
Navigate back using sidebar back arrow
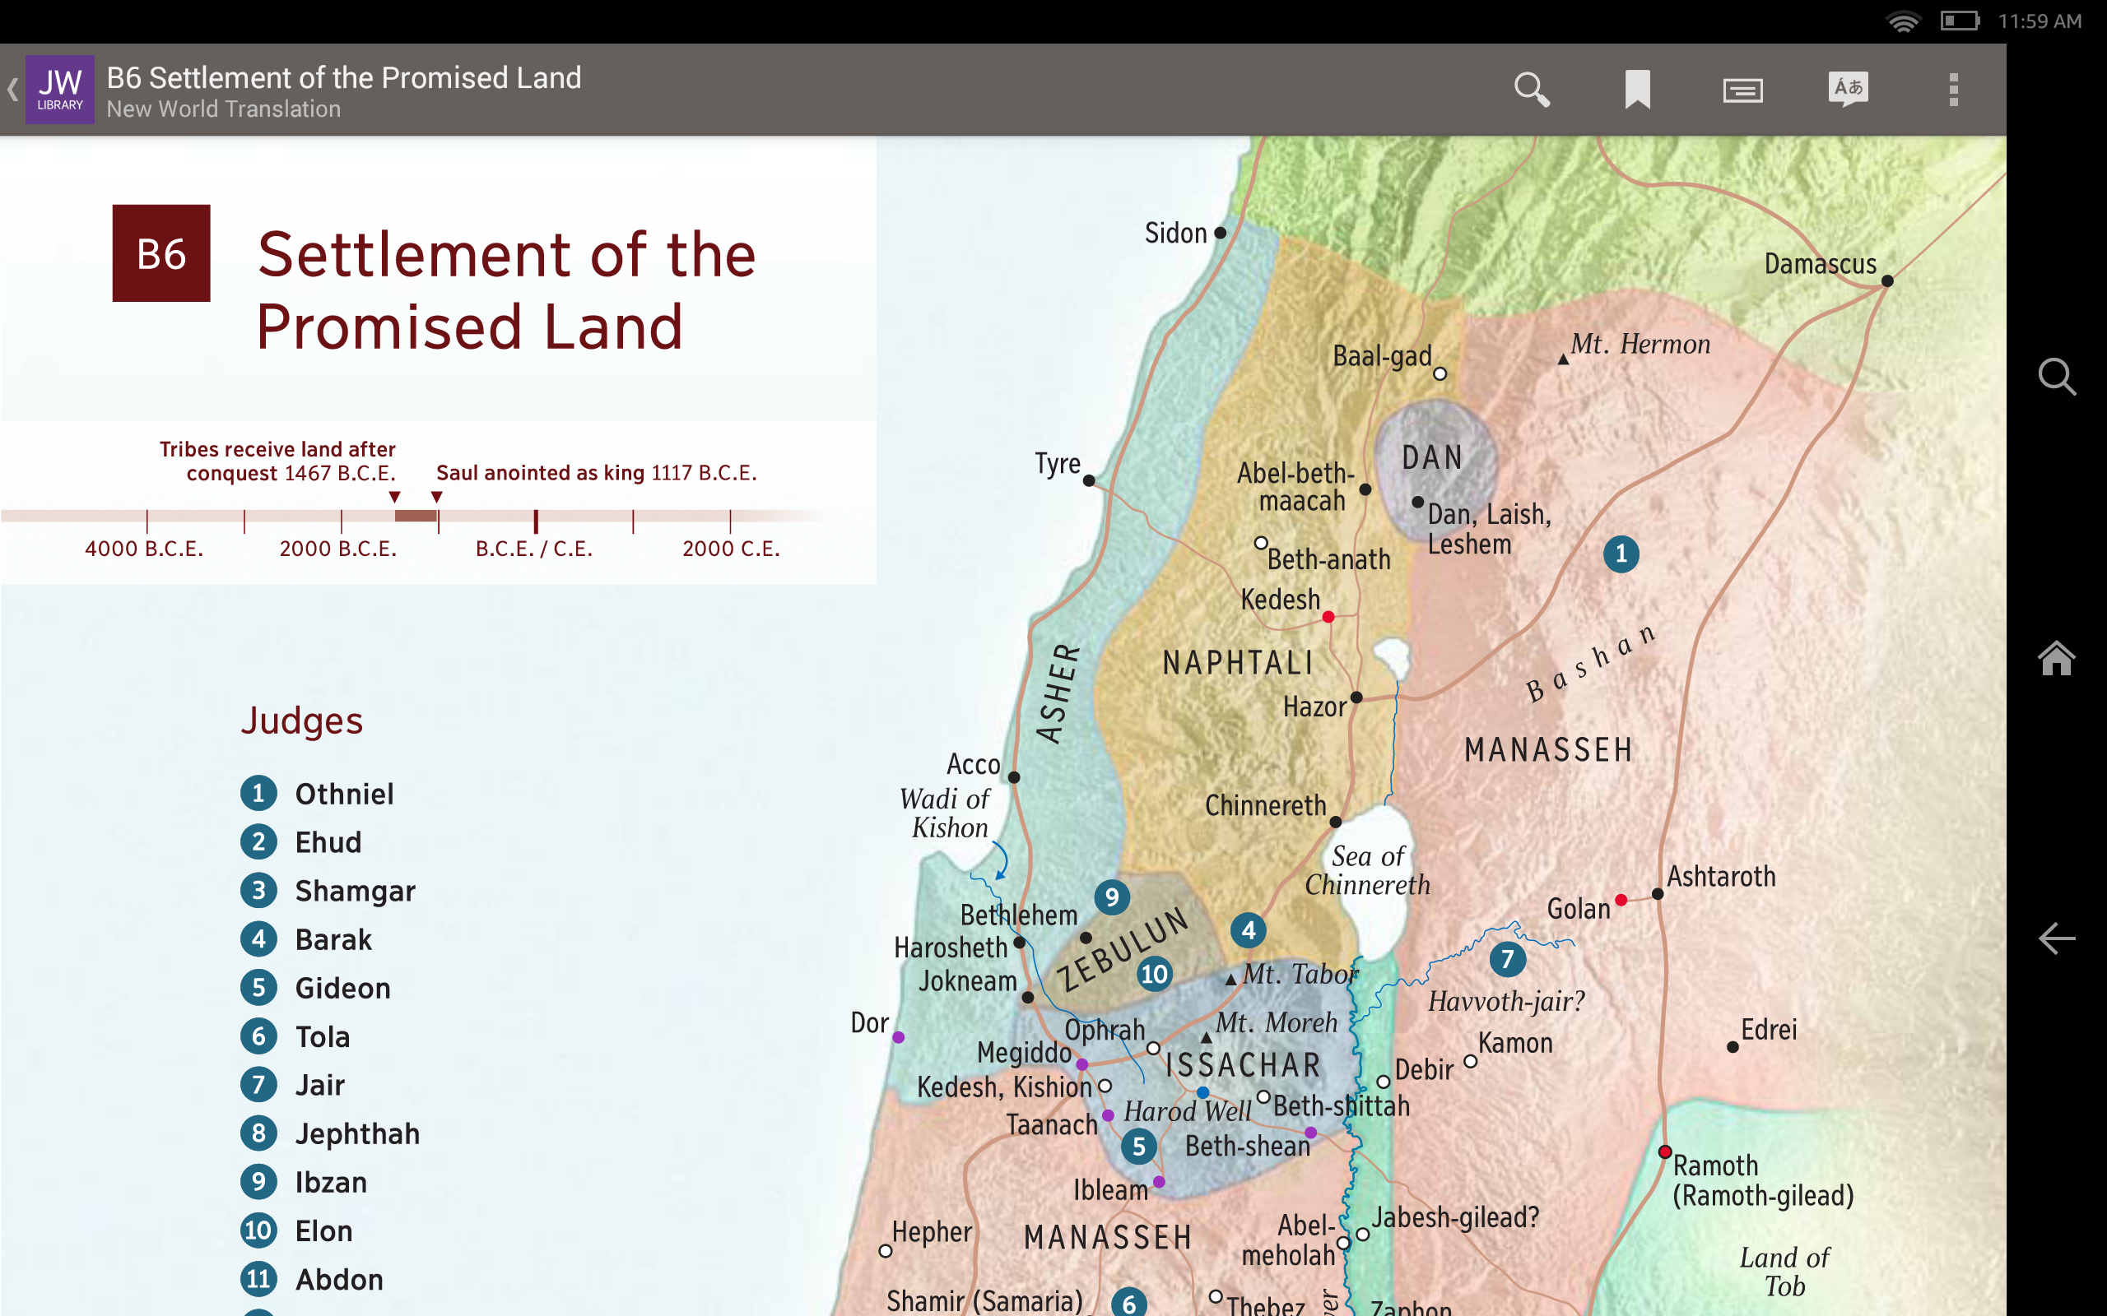coord(2056,939)
